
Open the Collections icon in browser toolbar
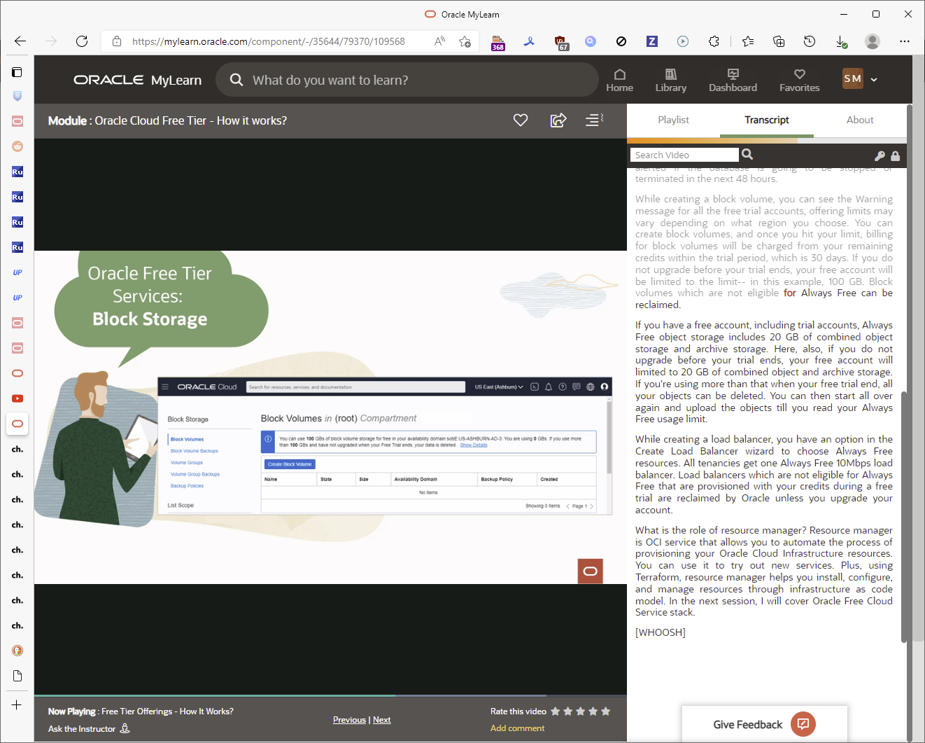779,41
